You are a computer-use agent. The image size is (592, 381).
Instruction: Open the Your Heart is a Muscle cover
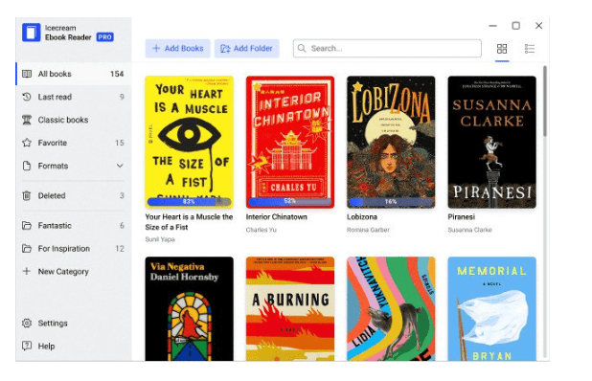tap(189, 142)
